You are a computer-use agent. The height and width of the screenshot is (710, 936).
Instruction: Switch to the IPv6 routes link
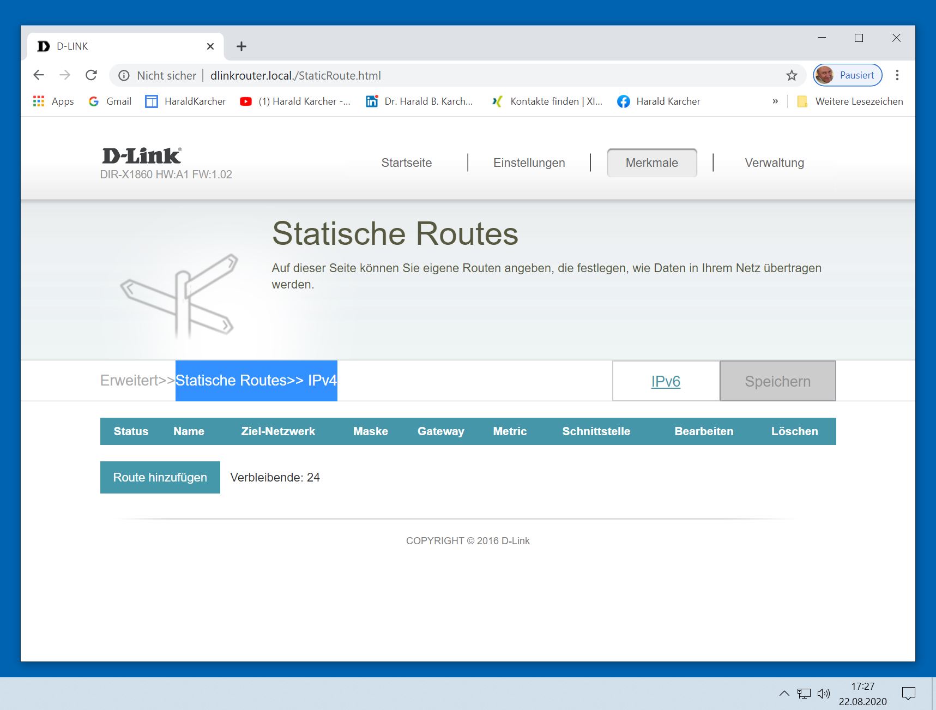point(666,381)
